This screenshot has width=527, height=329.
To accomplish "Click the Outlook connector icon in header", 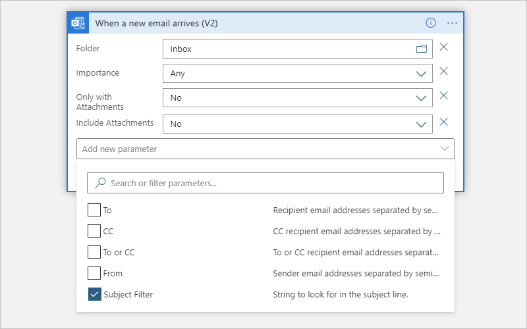I will tap(78, 23).
